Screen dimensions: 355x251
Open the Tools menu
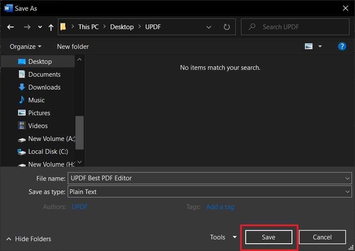tap(223, 237)
